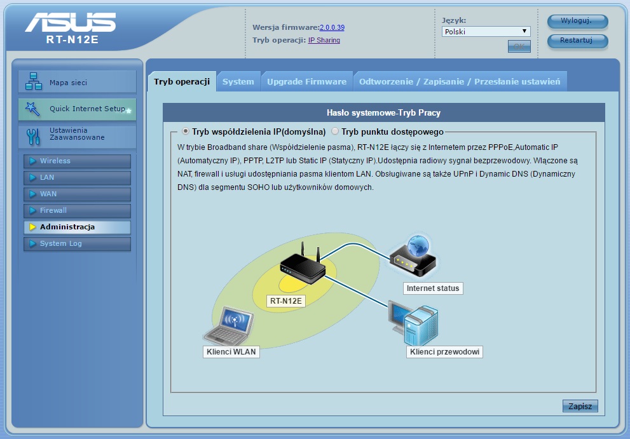Open the System Log menu item

coord(77,243)
